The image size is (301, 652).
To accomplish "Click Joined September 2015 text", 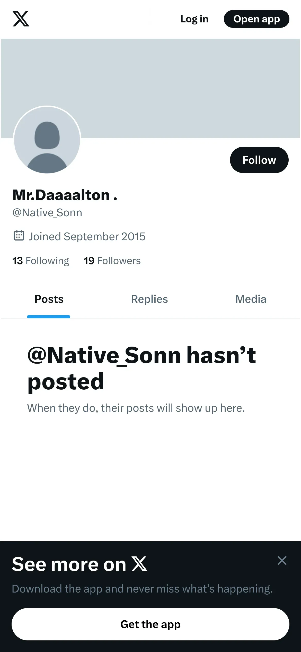I will click(x=87, y=236).
